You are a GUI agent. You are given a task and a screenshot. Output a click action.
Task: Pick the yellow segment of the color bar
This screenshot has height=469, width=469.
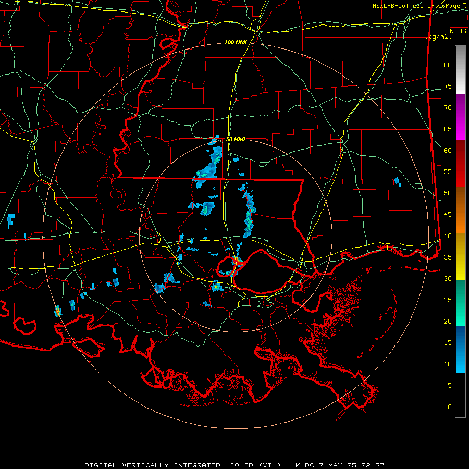[460, 256]
